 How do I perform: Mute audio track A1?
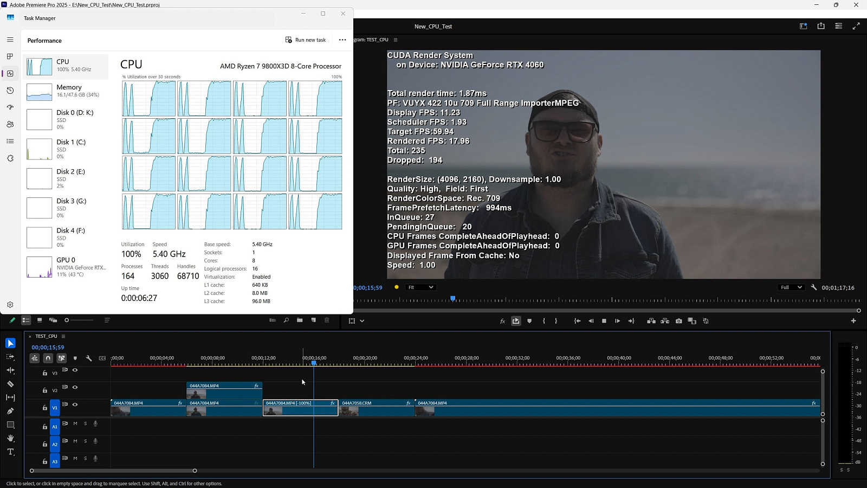point(75,423)
